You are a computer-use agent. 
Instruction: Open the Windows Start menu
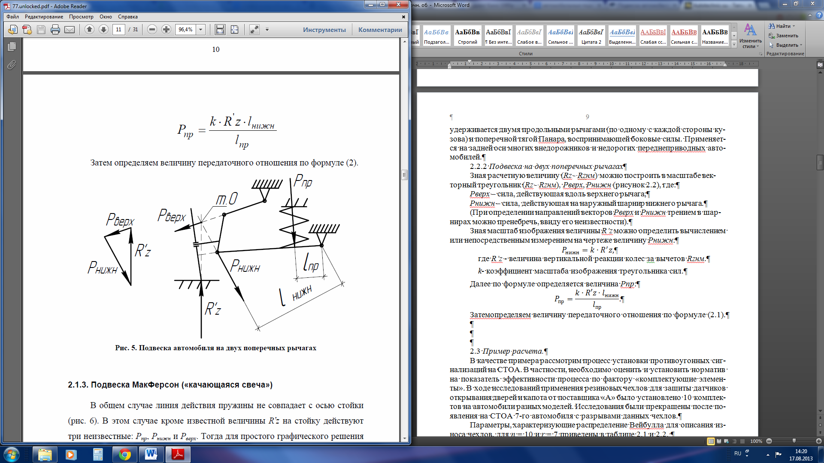[x=11, y=454]
